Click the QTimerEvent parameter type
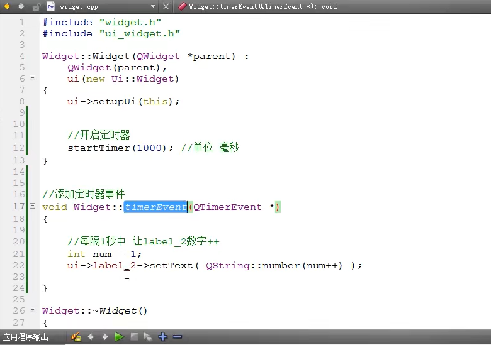This screenshot has height=345, width=491. coord(228,207)
